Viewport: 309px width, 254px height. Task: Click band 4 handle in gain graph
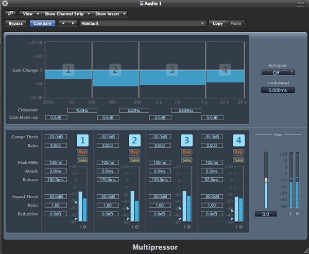(225, 70)
